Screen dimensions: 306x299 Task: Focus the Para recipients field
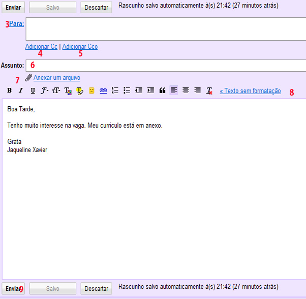166,29
